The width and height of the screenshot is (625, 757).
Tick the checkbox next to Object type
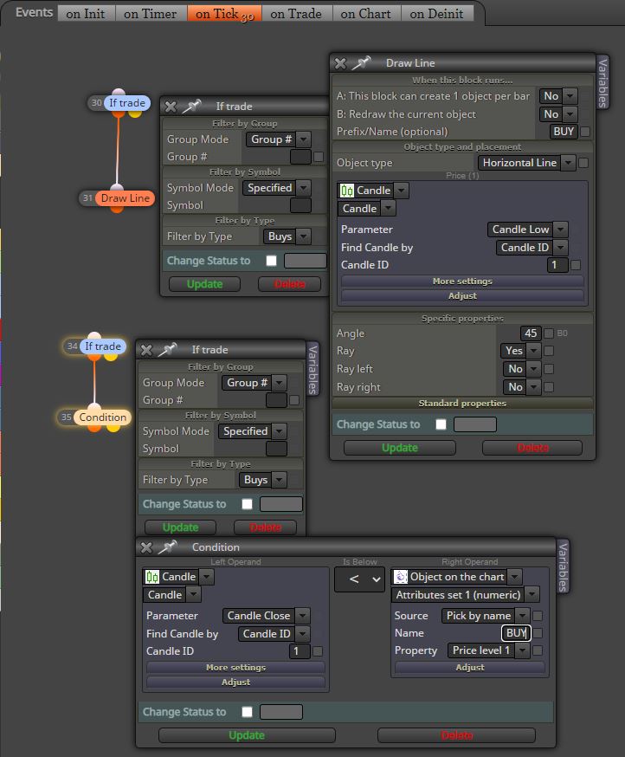[583, 163]
